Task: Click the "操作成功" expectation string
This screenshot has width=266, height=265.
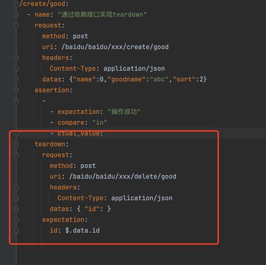Action: 124,112
